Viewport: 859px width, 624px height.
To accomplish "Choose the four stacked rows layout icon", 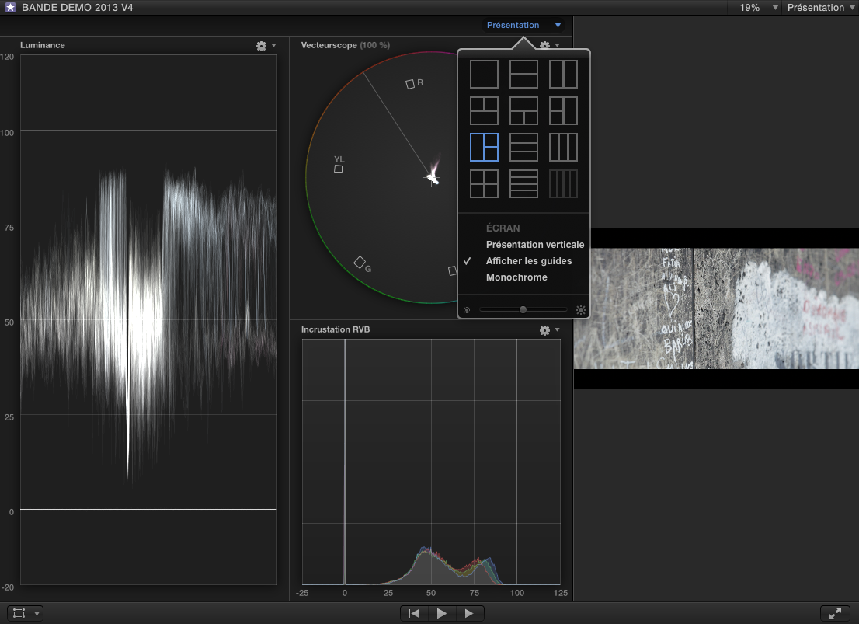I will point(523,183).
